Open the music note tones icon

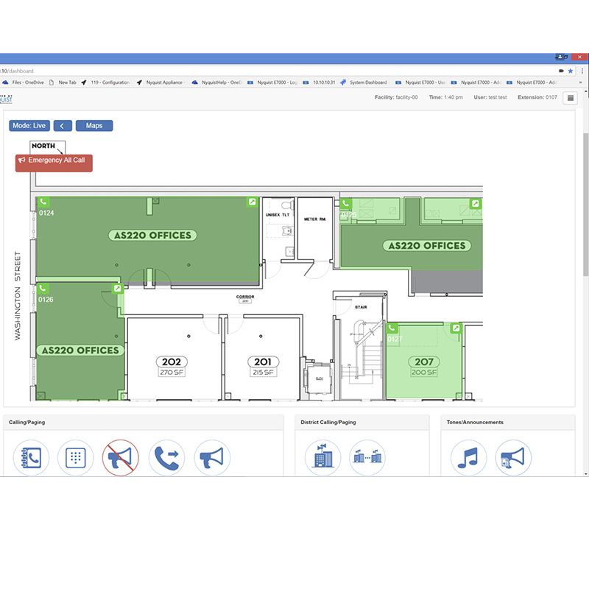coord(468,457)
